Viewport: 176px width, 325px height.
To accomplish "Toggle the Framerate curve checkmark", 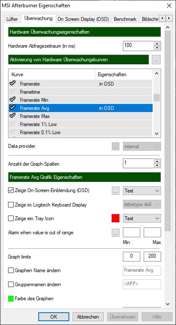I will coord(13,84).
